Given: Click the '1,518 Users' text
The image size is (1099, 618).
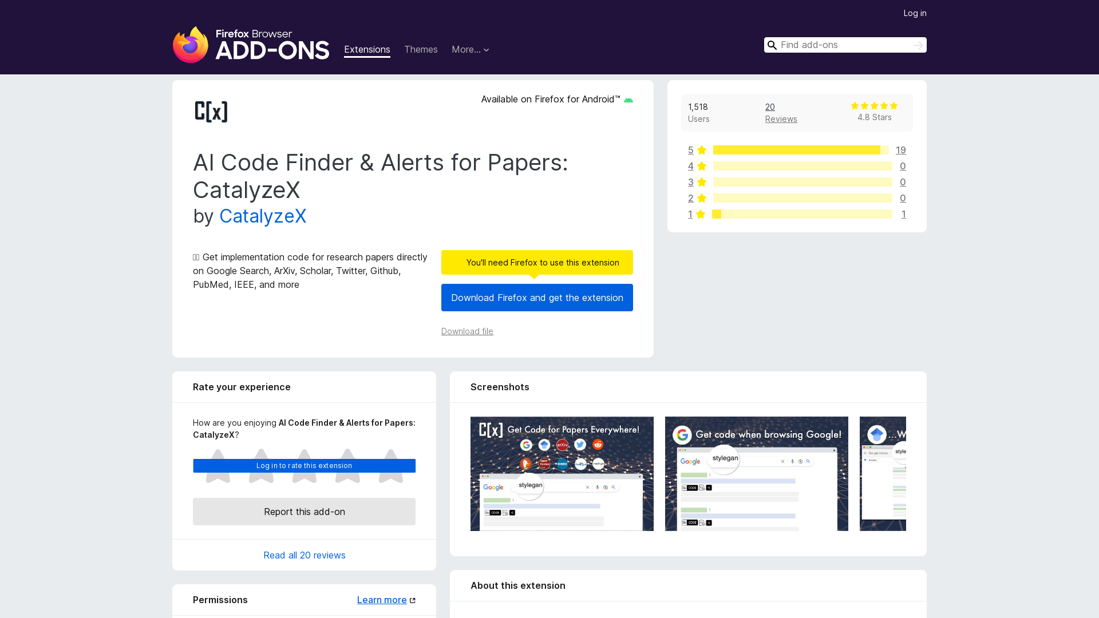Looking at the screenshot, I should [x=698, y=113].
